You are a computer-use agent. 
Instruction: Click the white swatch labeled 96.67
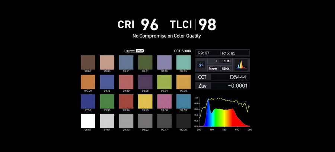(88, 121)
